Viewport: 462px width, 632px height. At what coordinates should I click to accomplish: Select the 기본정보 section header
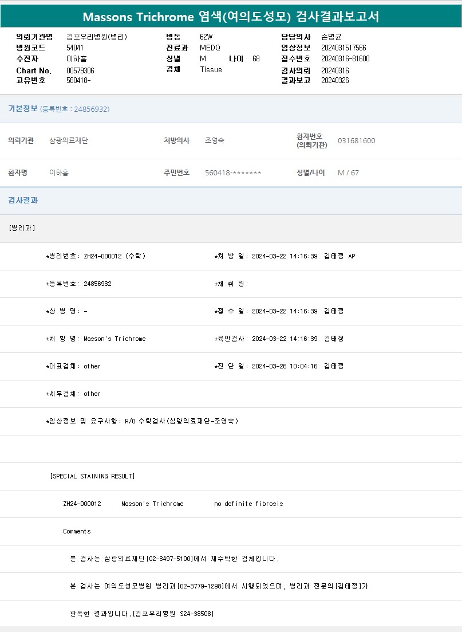click(x=23, y=109)
